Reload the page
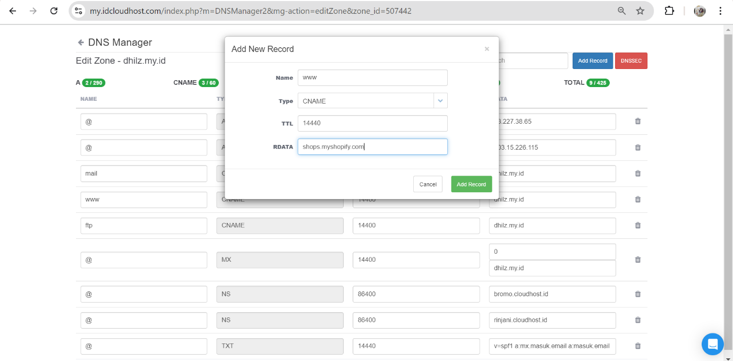This screenshot has height=361, width=733. click(x=54, y=11)
